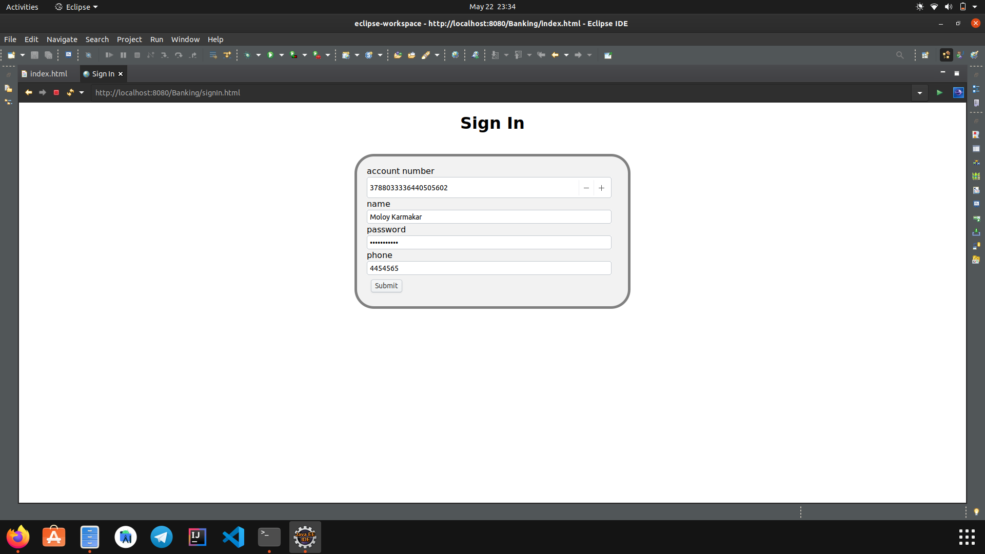
Task: Click the green Go arrow at URL bar end
Action: pyautogui.click(x=939, y=92)
